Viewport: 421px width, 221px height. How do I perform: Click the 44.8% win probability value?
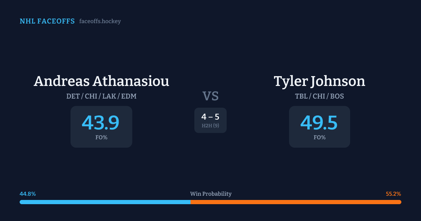point(28,194)
